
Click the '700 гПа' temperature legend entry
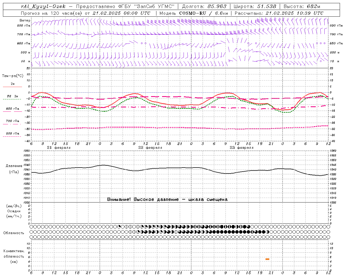(13, 121)
